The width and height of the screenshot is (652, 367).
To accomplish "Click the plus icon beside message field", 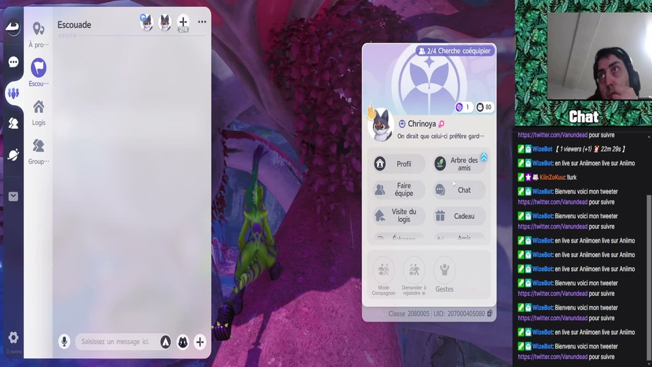I will (200, 342).
